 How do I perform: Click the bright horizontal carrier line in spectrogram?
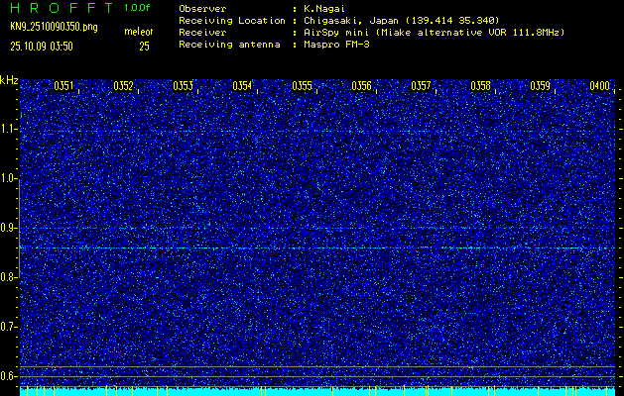[317, 247]
